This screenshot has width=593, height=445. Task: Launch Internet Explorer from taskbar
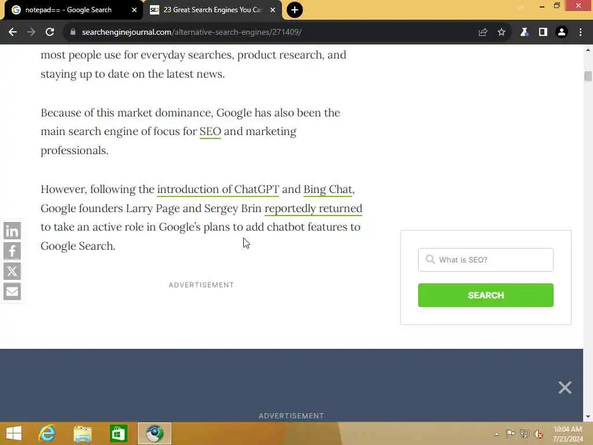coord(47,433)
